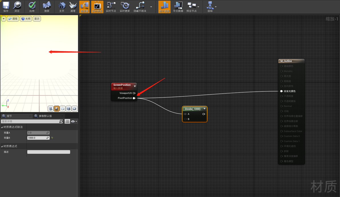Click the 清理 (Clean Up) broom icon
This screenshot has height=197, width=340.
tap(73, 7)
